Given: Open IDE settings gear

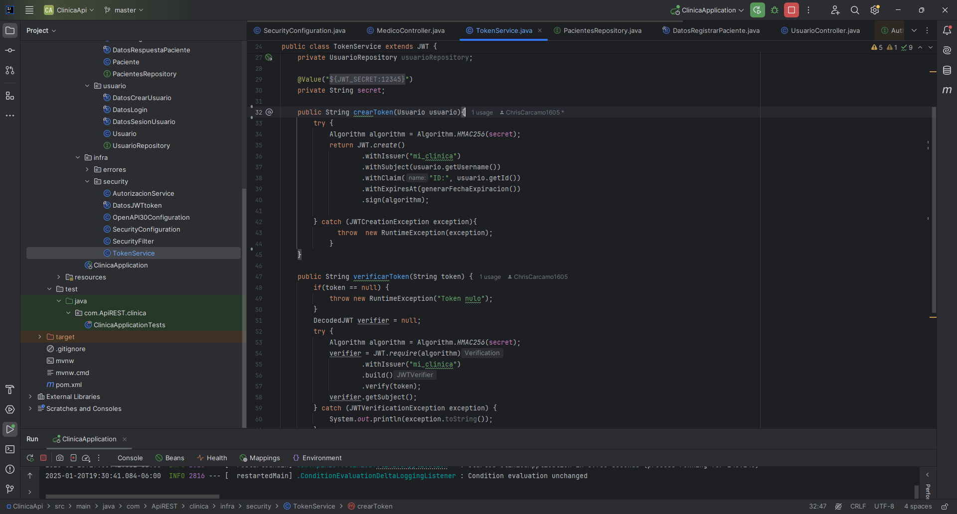Looking at the screenshot, I should pyautogui.click(x=875, y=10).
